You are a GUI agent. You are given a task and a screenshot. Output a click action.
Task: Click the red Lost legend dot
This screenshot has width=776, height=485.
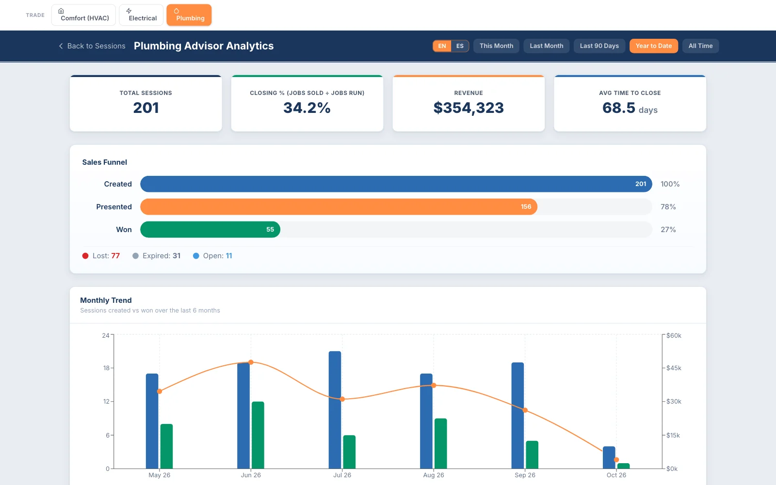[x=85, y=256]
